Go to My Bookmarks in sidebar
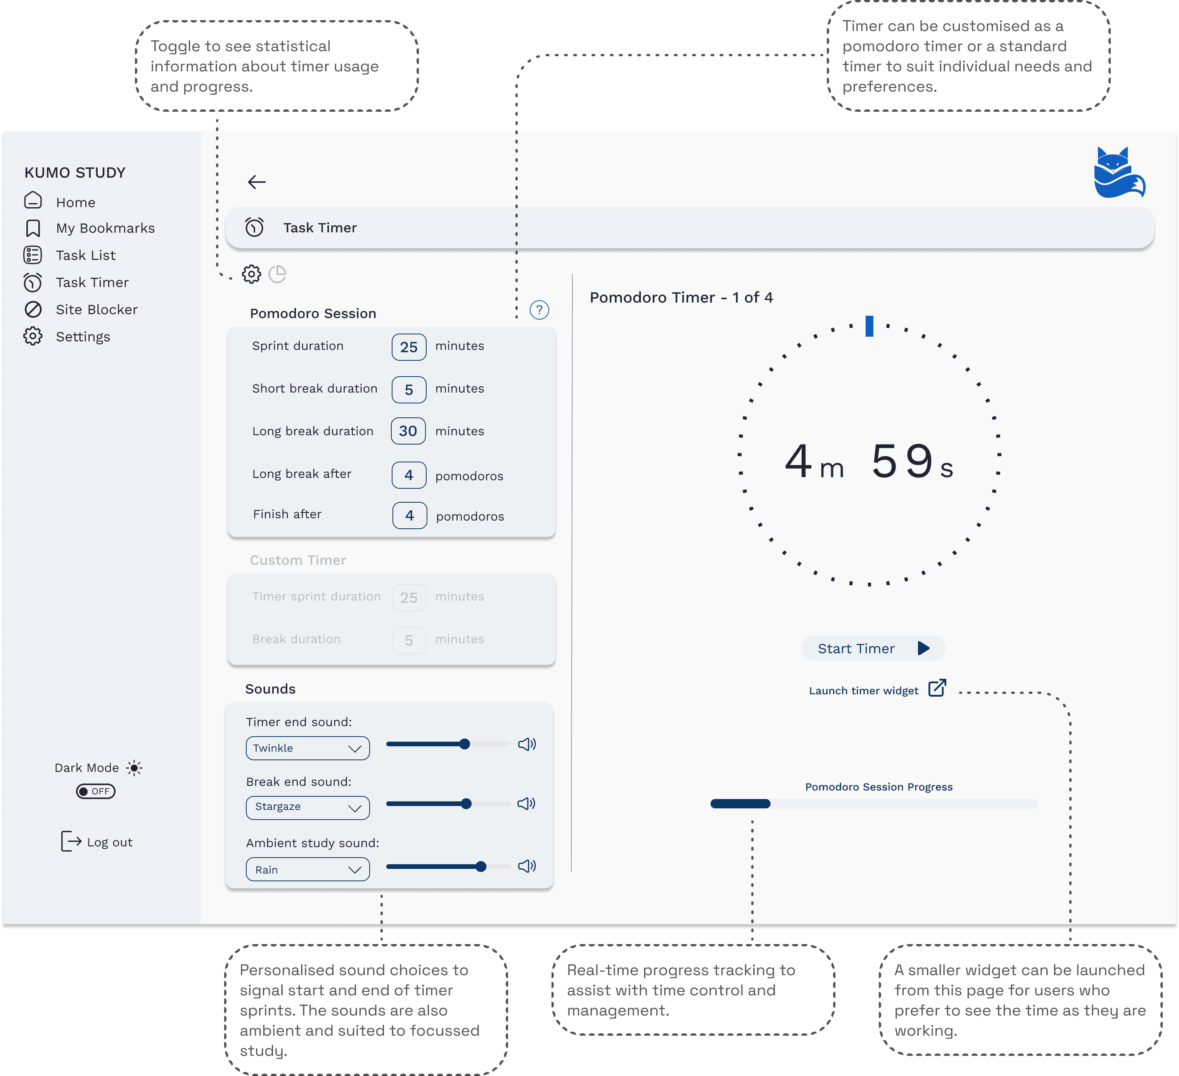The height and width of the screenshot is (1076, 1179). click(105, 228)
